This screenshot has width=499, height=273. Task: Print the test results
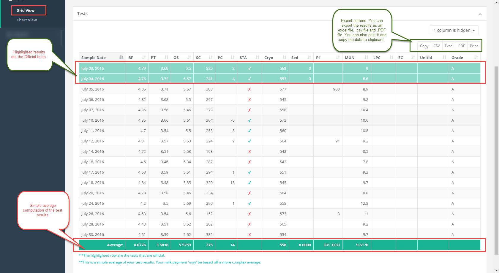(474, 46)
